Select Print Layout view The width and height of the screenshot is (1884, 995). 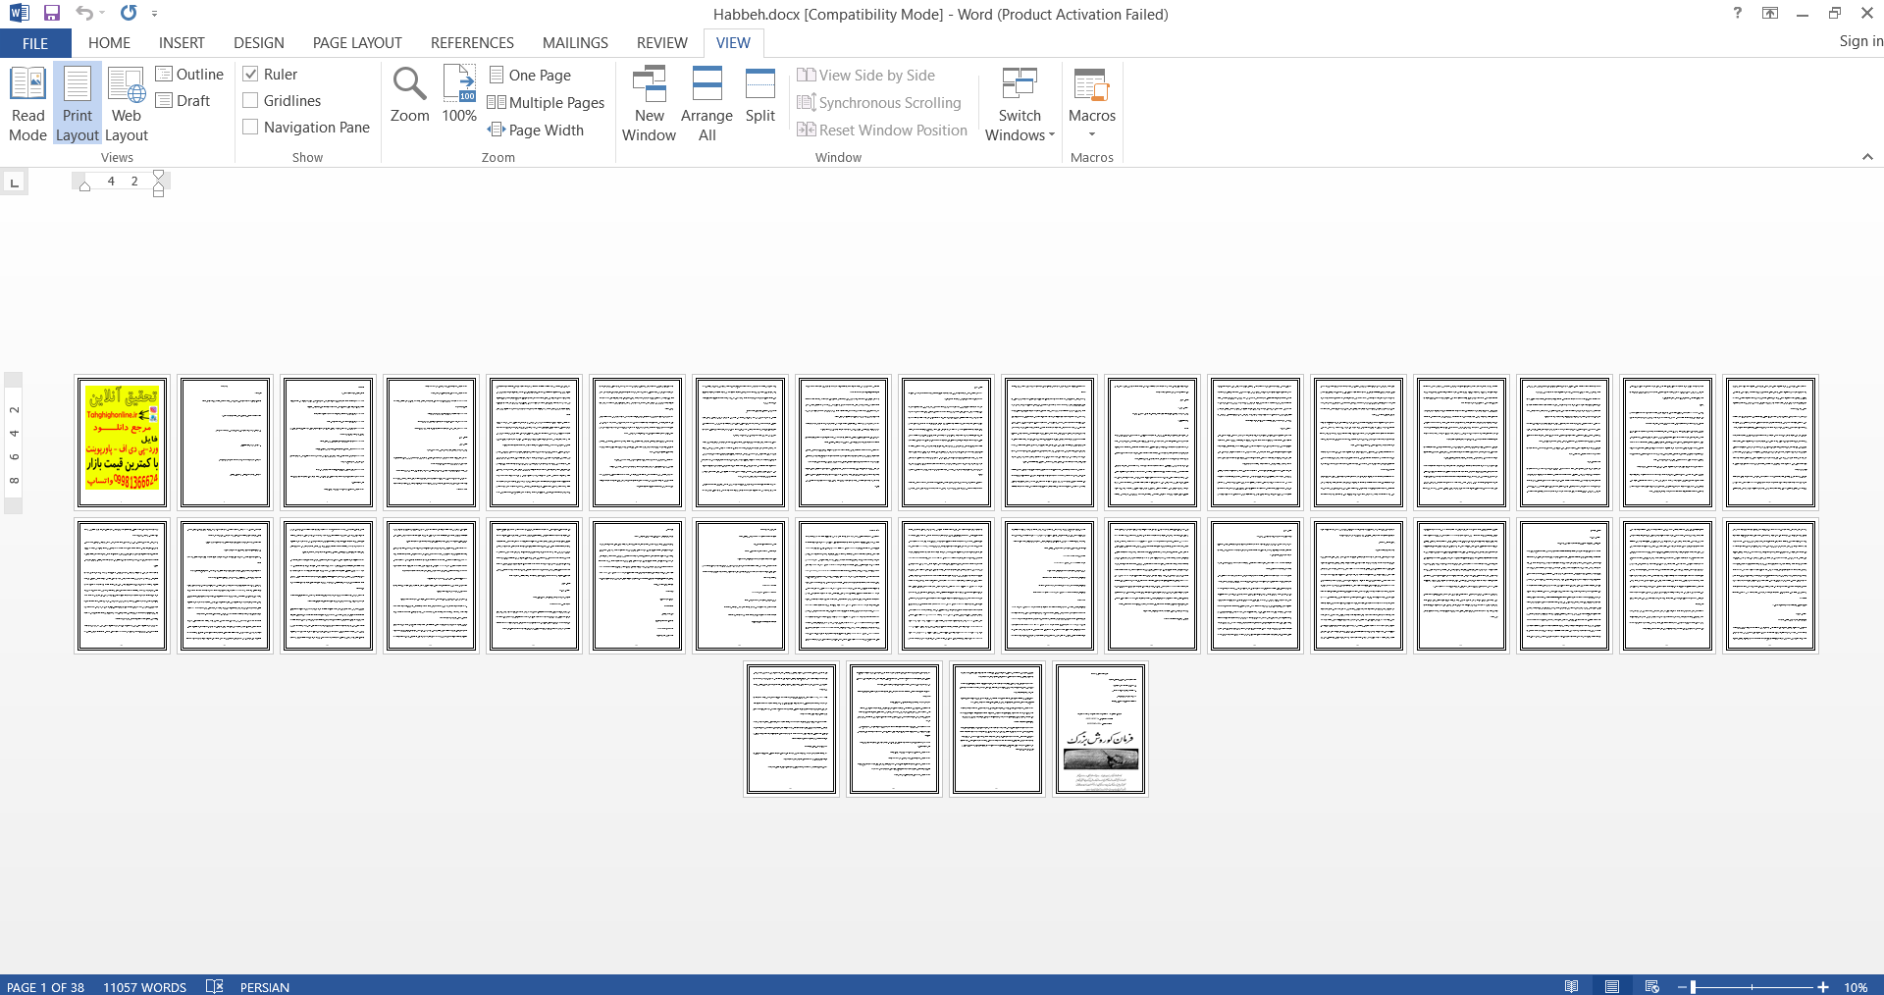point(78,105)
